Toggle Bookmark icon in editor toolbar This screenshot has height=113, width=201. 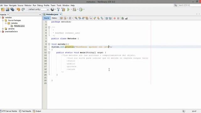(x=102, y=18)
